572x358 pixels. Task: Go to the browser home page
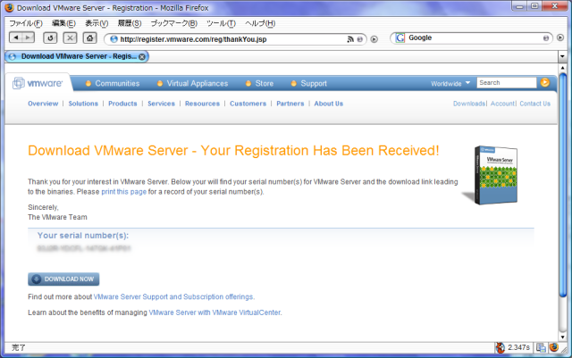coord(89,38)
